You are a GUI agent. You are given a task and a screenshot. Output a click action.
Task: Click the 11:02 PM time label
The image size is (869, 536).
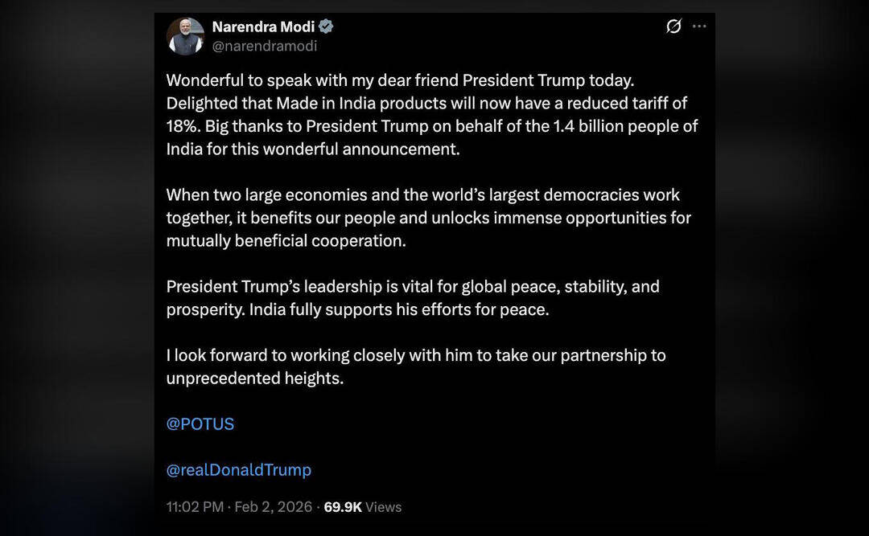194,506
